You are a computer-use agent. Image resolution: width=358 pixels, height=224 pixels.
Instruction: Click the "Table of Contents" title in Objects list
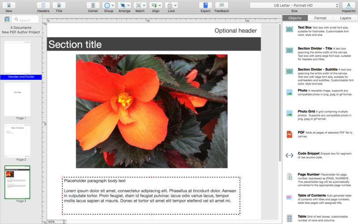click(311, 195)
